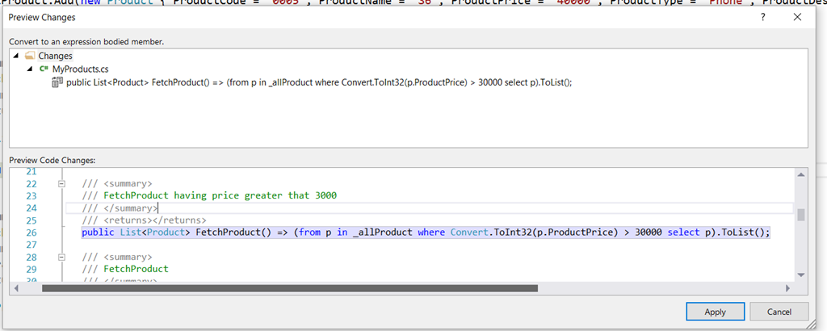Screen dimensions: 827x331
Task: Click the highlighted code on line 26
Action: click(x=426, y=233)
